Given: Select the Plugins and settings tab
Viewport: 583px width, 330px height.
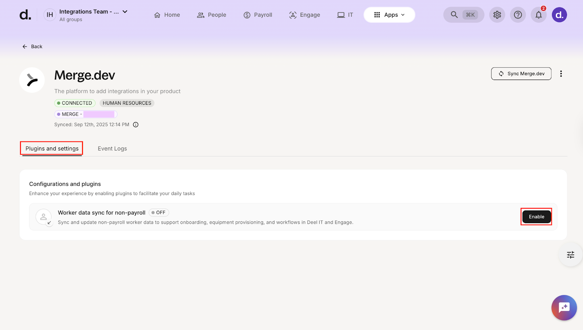Looking at the screenshot, I should (52, 149).
